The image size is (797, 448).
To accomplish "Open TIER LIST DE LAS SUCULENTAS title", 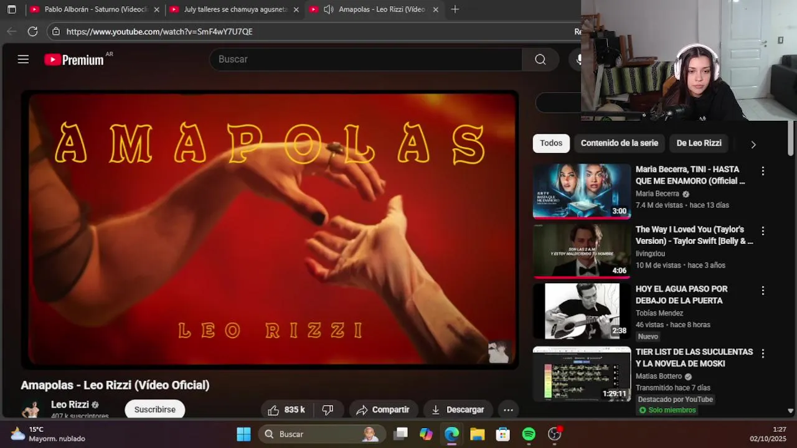I will 694,358.
